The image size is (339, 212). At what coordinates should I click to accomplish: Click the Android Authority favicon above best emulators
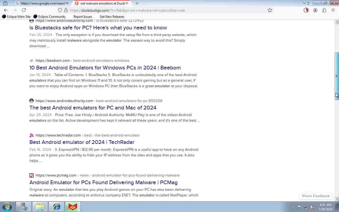click(x=32, y=101)
